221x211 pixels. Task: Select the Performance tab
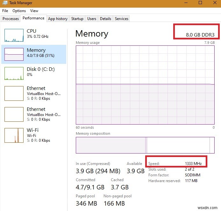tap(33, 18)
